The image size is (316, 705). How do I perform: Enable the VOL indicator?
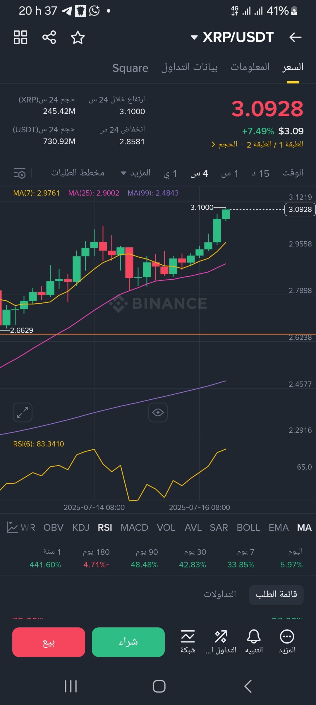click(x=166, y=528)
